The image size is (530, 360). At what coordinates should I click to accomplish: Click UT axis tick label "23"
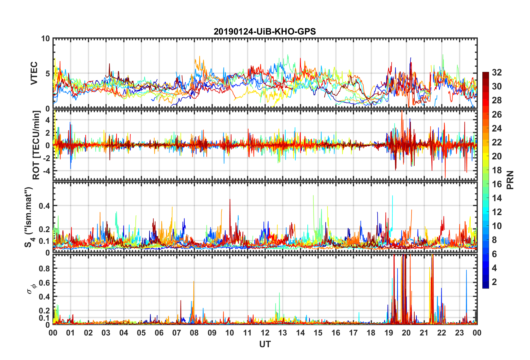pos(460,333)
